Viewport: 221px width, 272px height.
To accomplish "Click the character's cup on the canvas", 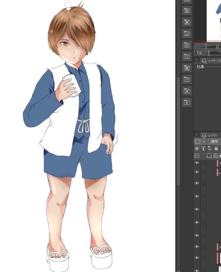I will [72, 86].
